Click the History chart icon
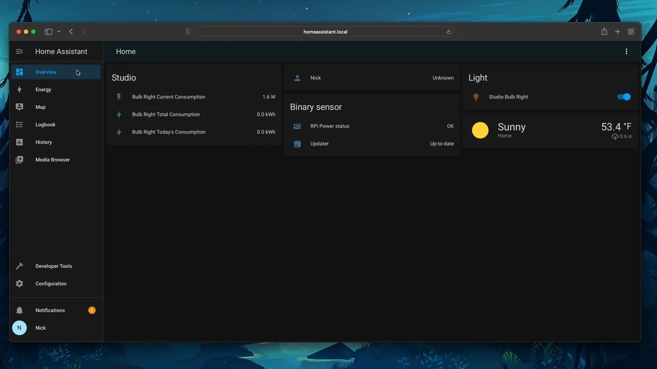The height and width of the screenshot is (369, 657). coord(20,142)
